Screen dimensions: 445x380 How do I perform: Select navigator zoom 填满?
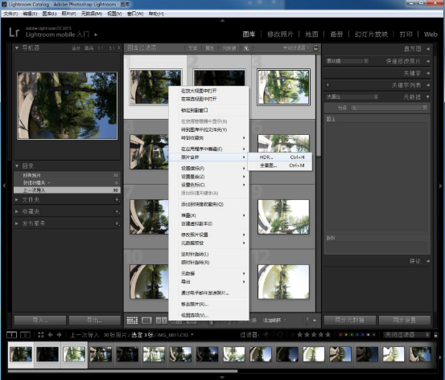tap(89, 48)
